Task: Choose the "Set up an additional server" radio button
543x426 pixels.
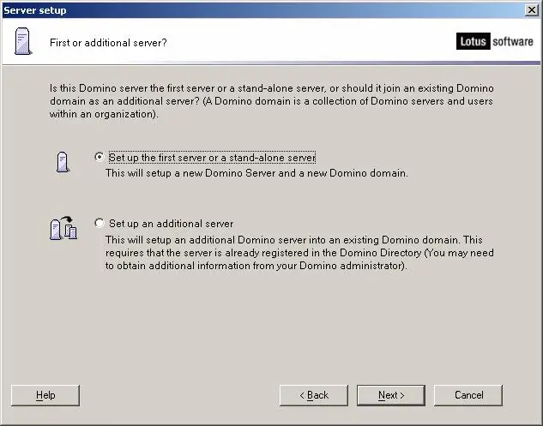Action: tap(100, 224)
